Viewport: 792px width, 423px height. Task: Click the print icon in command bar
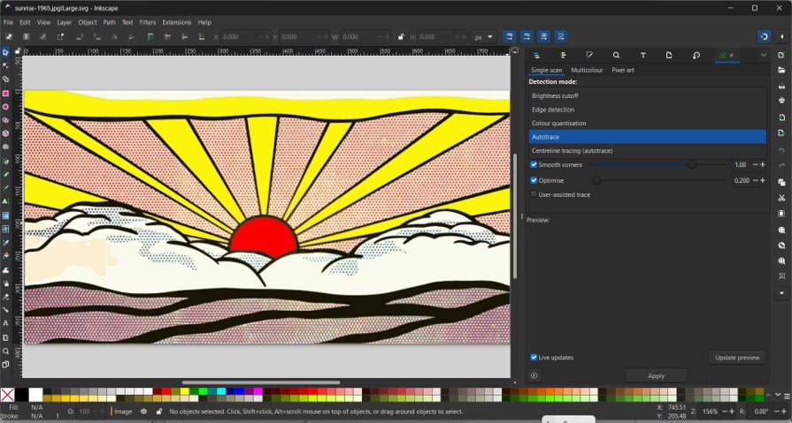[x=782, y=101]
